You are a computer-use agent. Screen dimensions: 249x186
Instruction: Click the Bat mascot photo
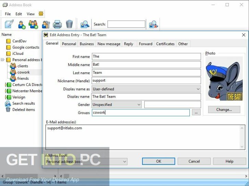pyautogui.click(x=224, y=79)
